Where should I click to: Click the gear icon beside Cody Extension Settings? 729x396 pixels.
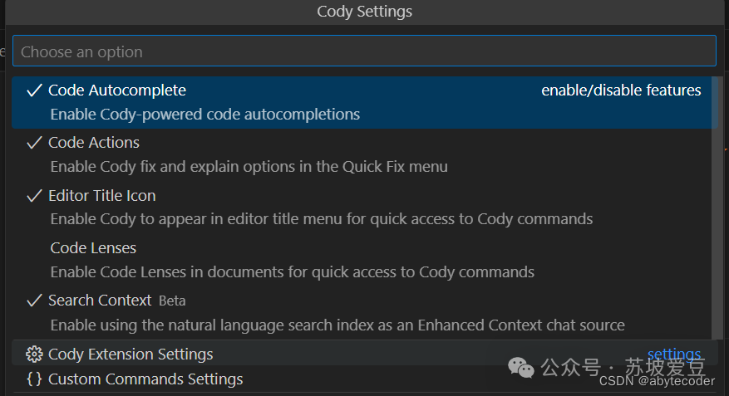(x=34, y=354)
